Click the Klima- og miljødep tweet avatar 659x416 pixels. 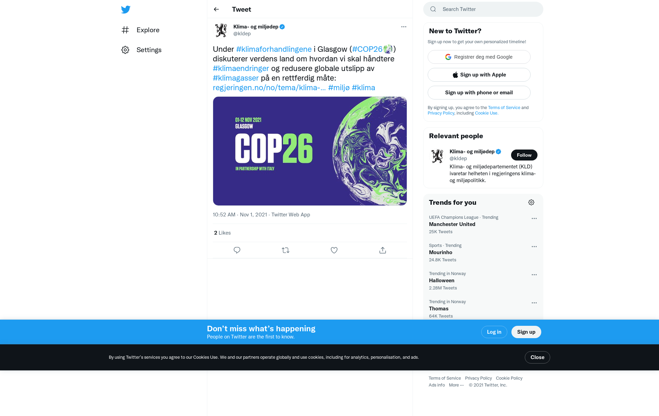[x=221, y=30]
